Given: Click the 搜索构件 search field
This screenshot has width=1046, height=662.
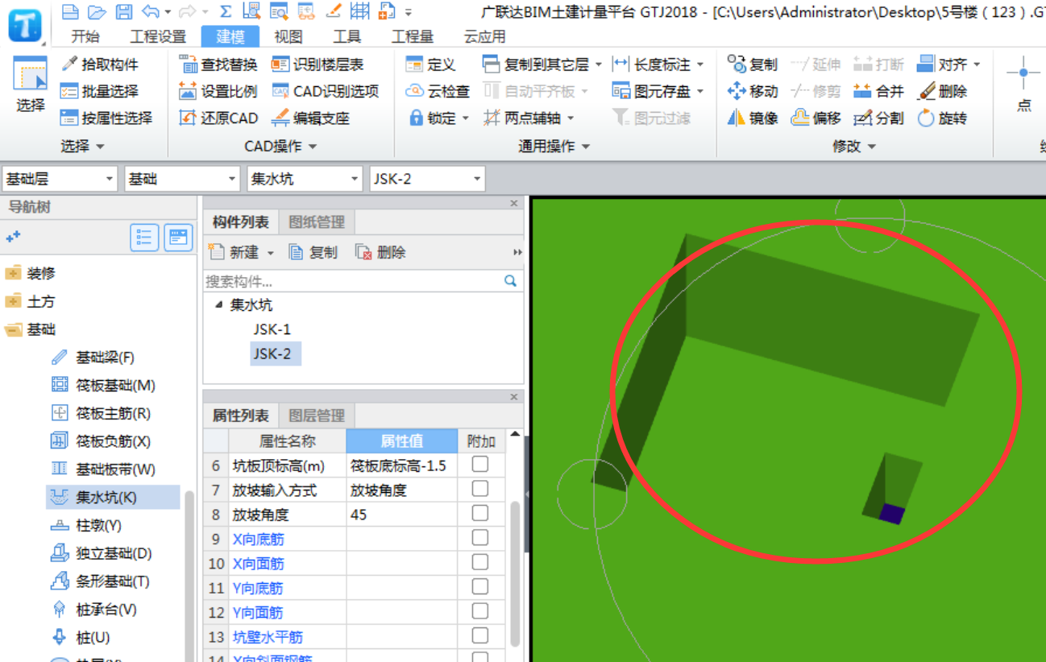Looking at the screenshot, I should point(363,281).
